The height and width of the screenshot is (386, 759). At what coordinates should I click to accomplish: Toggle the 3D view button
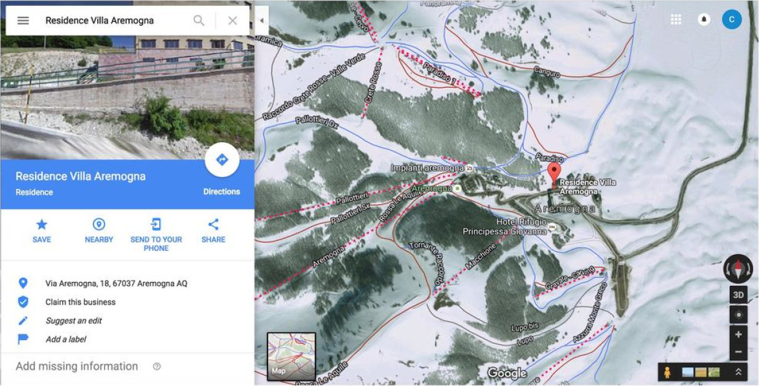tap(738, 295)
